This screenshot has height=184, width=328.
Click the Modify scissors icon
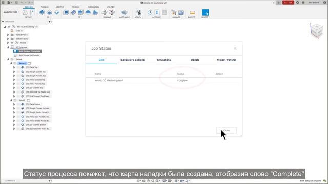click(x=139, y=12)
